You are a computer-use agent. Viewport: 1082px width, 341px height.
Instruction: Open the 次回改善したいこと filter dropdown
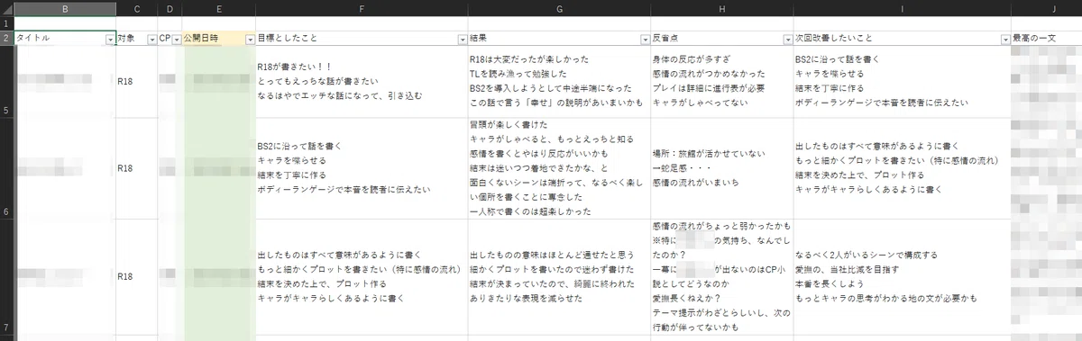tap(1004, 39)
